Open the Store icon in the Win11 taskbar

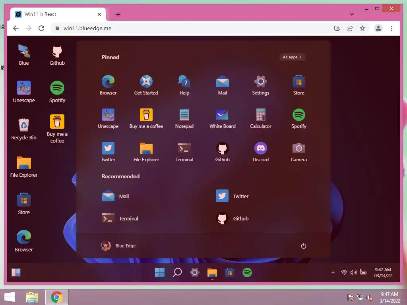coord(230,272)
